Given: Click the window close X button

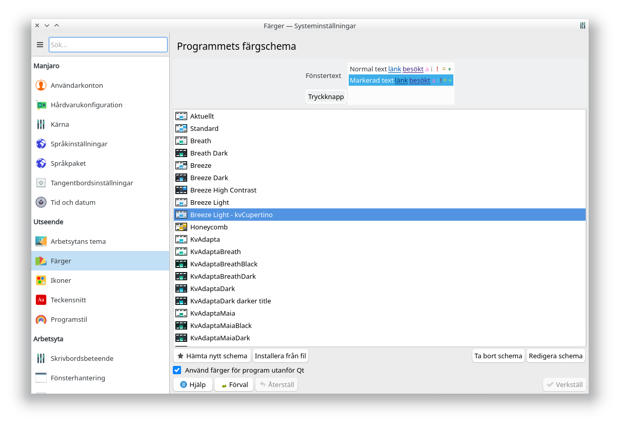Looking at the screenshot, I should (37, 26).
